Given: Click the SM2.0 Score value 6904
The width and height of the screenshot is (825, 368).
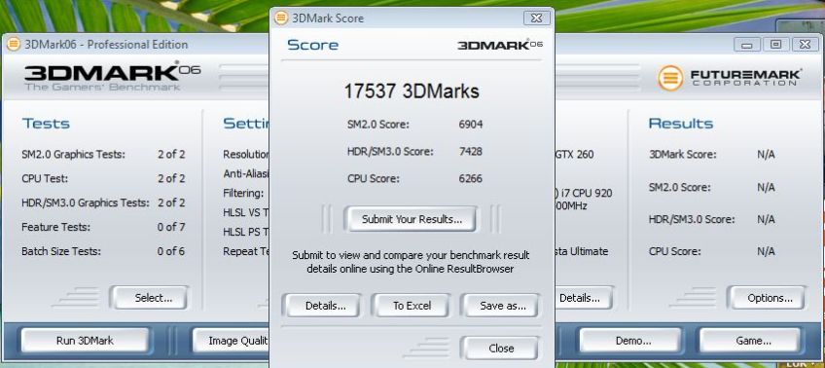Looking at the screenshot, I should tap(470, 125).
